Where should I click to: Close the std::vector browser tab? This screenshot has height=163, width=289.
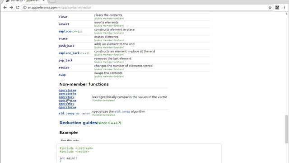click(x=43, y=1)
